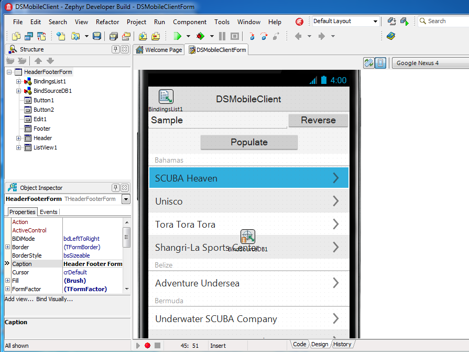Open the Default Layout dropdown
The image size is (469, 352).
(375, 22)
